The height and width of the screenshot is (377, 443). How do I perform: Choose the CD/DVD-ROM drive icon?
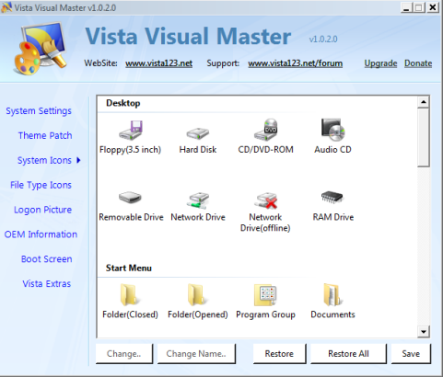pos(266,130)
